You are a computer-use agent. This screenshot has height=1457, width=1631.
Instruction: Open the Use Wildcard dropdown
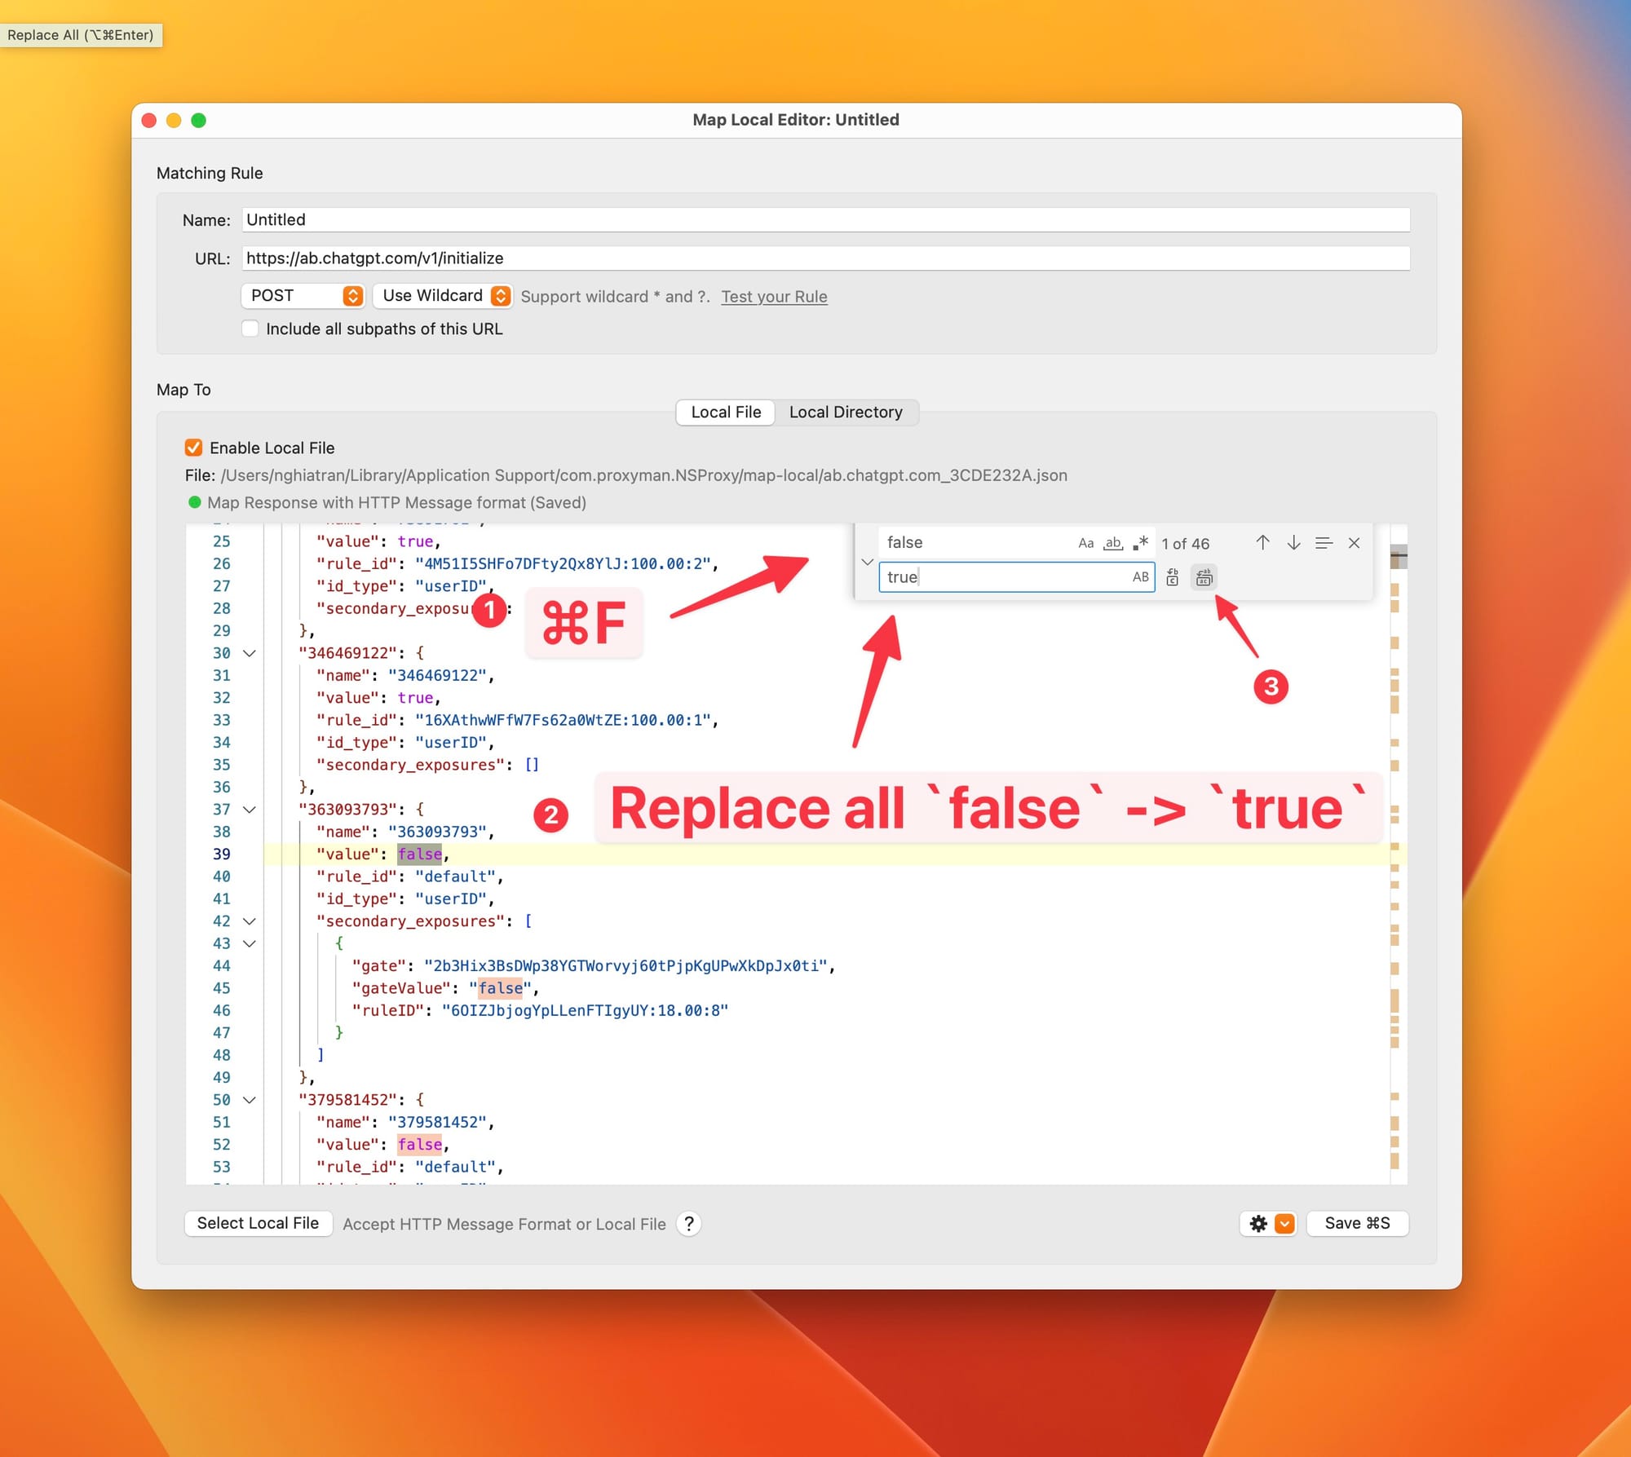[442, 296]
